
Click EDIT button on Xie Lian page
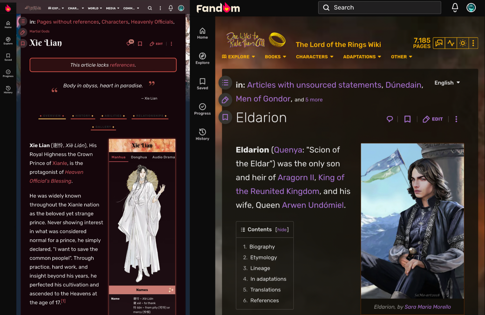pos(156,44)
